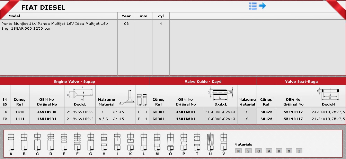Open Güneş reference 1410 in IN row
Image resolution: width=346 pixels, height=159 pixels.
click(20, 112)
